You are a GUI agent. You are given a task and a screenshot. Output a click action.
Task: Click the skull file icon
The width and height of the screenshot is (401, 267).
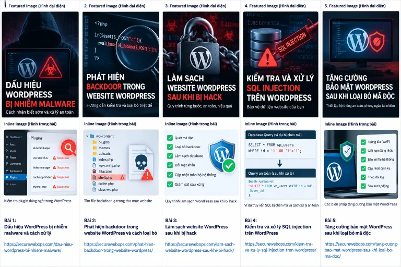(x=141, y=163)
